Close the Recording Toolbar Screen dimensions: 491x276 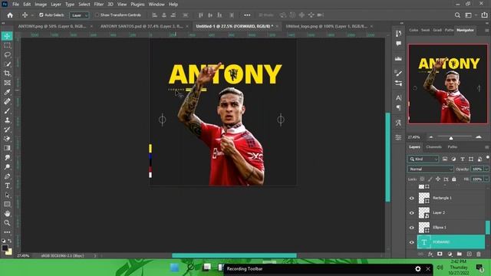[428, 269]
